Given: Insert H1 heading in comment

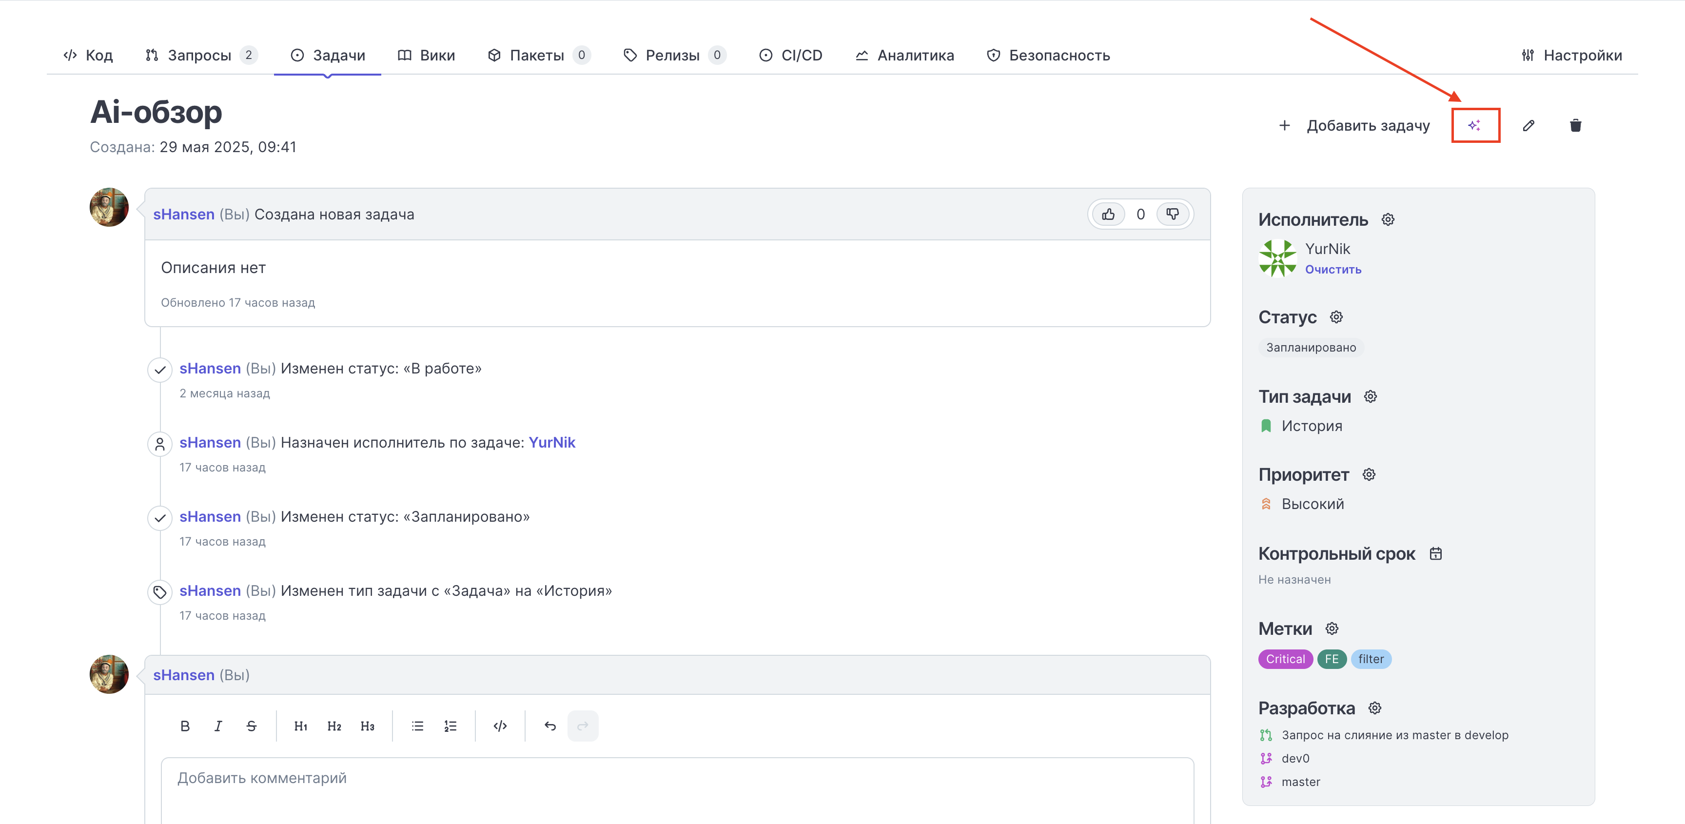Looking at the screenshot, I should coord(301,726).
